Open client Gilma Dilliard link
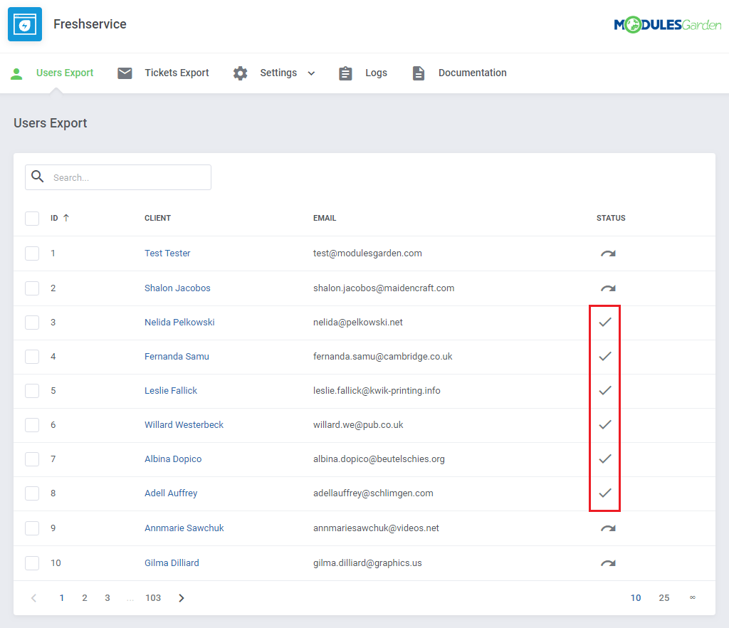729x628 pixels. pyautogui.click(x=172, y=563)
